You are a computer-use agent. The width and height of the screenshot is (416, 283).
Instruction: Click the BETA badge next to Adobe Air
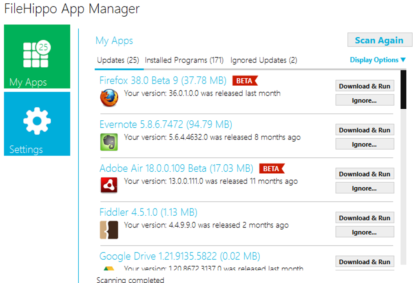272,168
